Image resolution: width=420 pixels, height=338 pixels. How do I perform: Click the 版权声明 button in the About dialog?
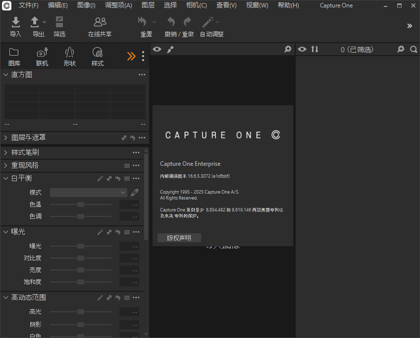pos(179,237)
